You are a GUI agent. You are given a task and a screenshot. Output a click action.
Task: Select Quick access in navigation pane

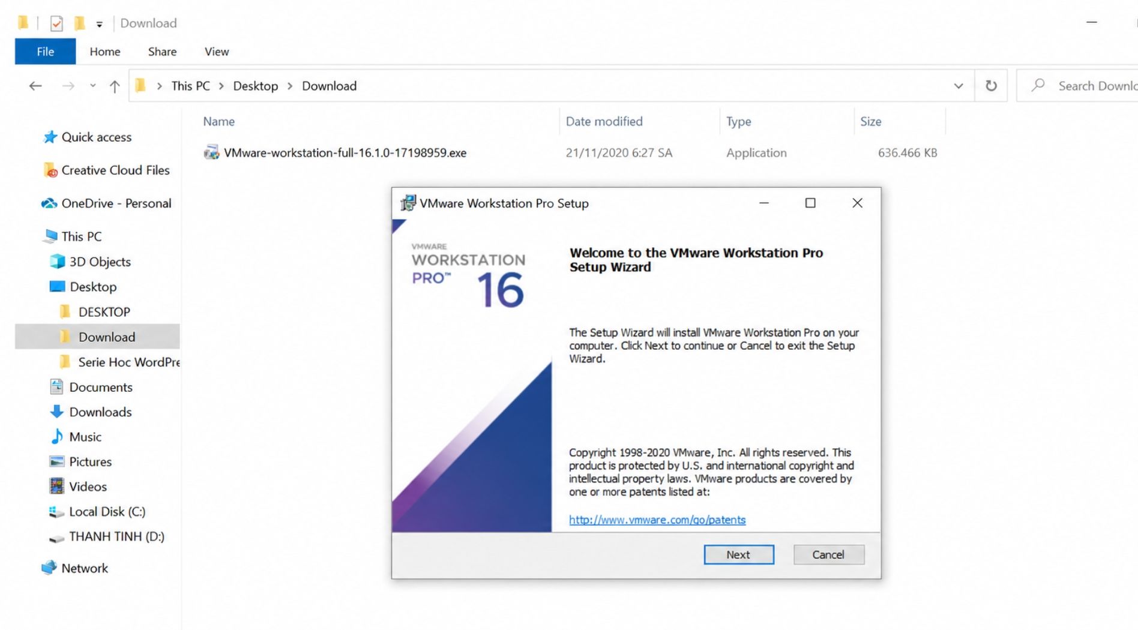(96, 137)
